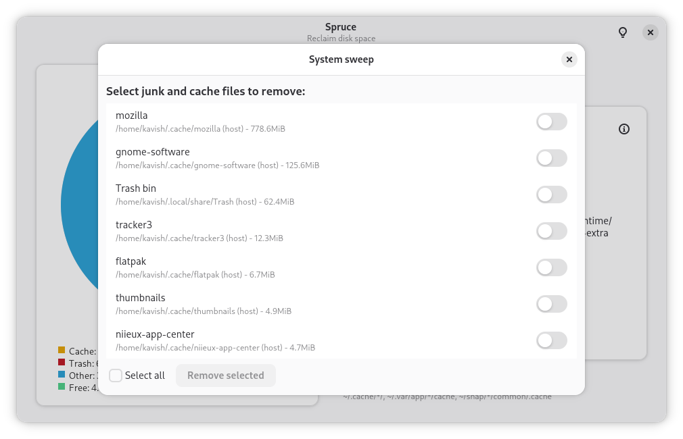This screenshot has height=439, width=683.
Task: Toggle thumbnails cache for removal
Action: coord(551,304)
